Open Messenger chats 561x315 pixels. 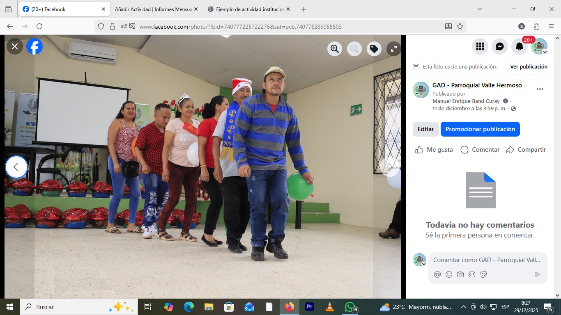pos(499,46)
